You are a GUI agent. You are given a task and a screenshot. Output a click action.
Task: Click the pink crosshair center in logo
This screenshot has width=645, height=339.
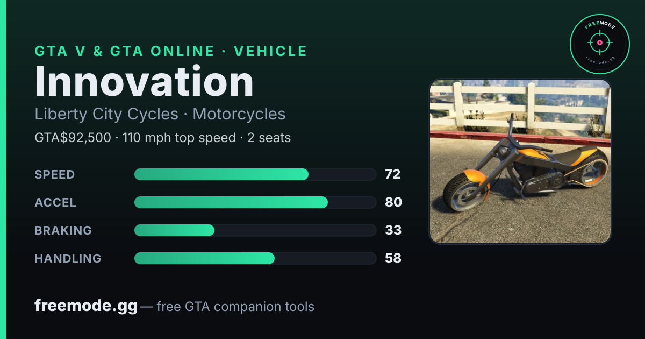[597, 42]
